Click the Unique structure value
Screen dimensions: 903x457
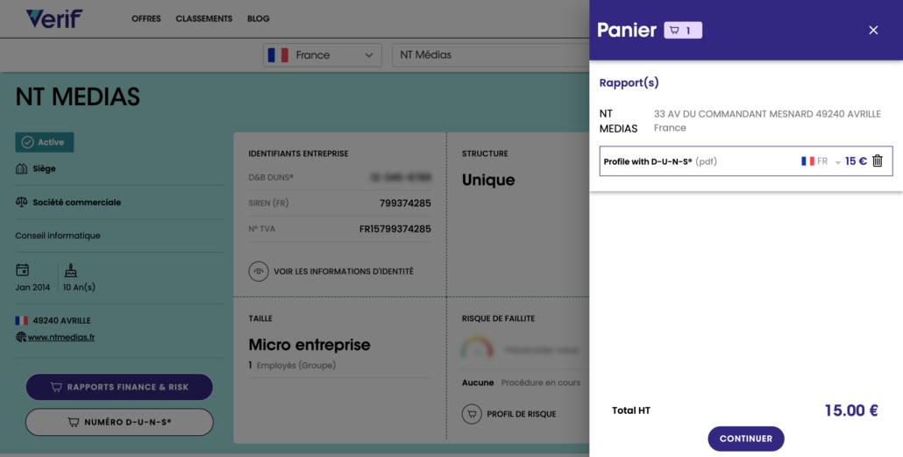pyautogui.click(x=488, y=180)
